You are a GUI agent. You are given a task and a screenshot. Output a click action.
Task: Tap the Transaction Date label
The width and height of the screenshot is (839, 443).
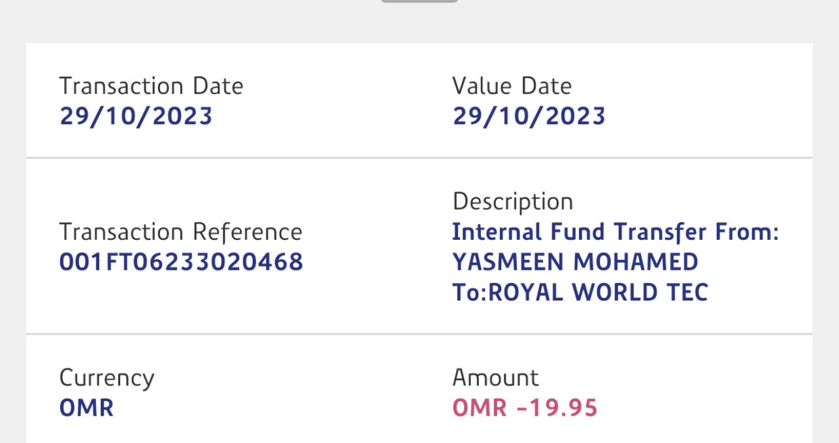point(151,86)
